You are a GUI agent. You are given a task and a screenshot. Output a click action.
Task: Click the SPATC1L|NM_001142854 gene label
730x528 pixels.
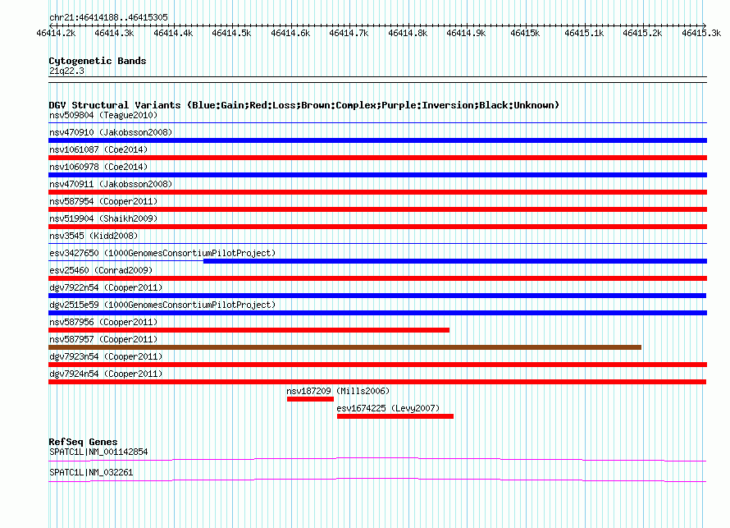(x=98, y=452)
